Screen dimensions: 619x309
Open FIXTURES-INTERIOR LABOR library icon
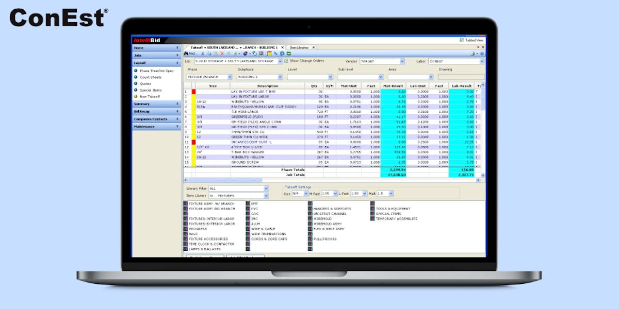[x=186, y=219]
